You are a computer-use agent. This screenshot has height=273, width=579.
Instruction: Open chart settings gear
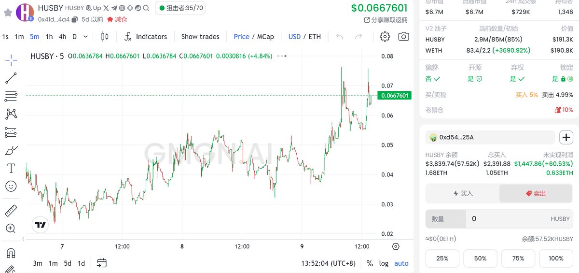(385, 36)
